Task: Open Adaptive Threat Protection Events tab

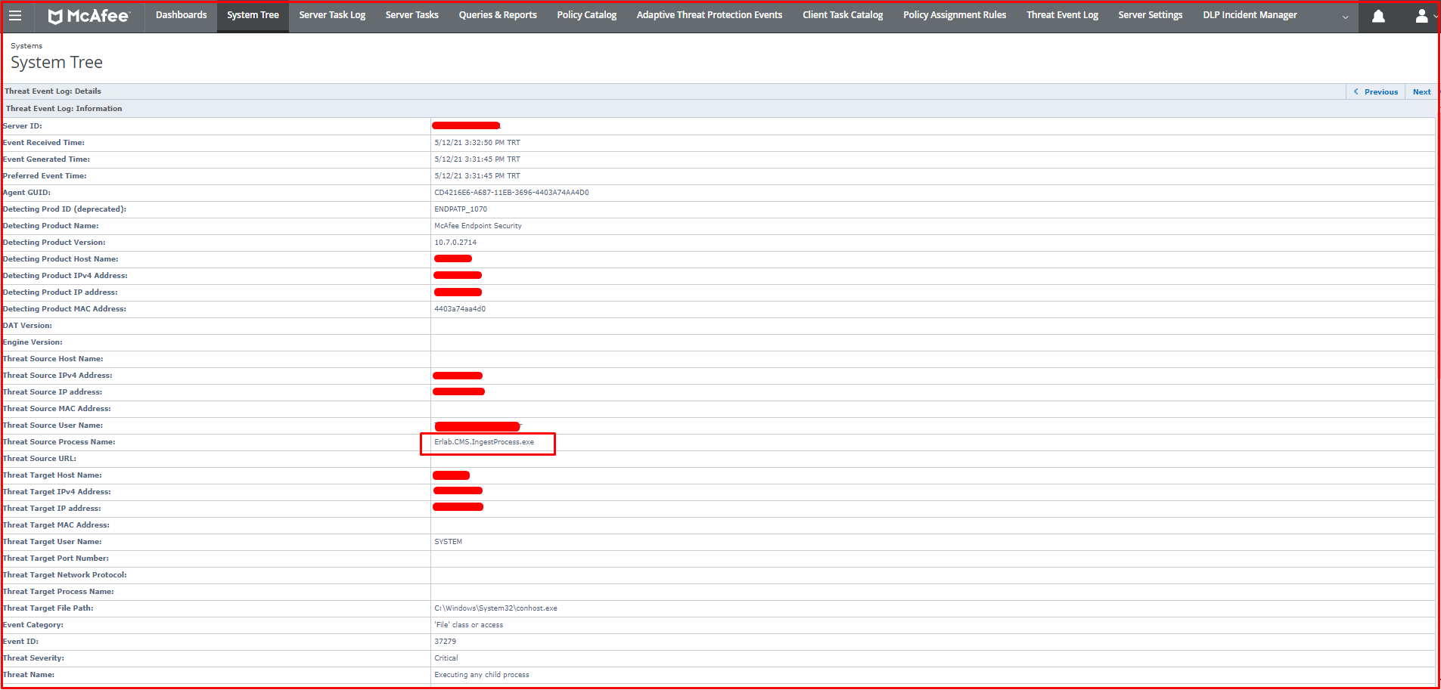Action: (710, 15)
